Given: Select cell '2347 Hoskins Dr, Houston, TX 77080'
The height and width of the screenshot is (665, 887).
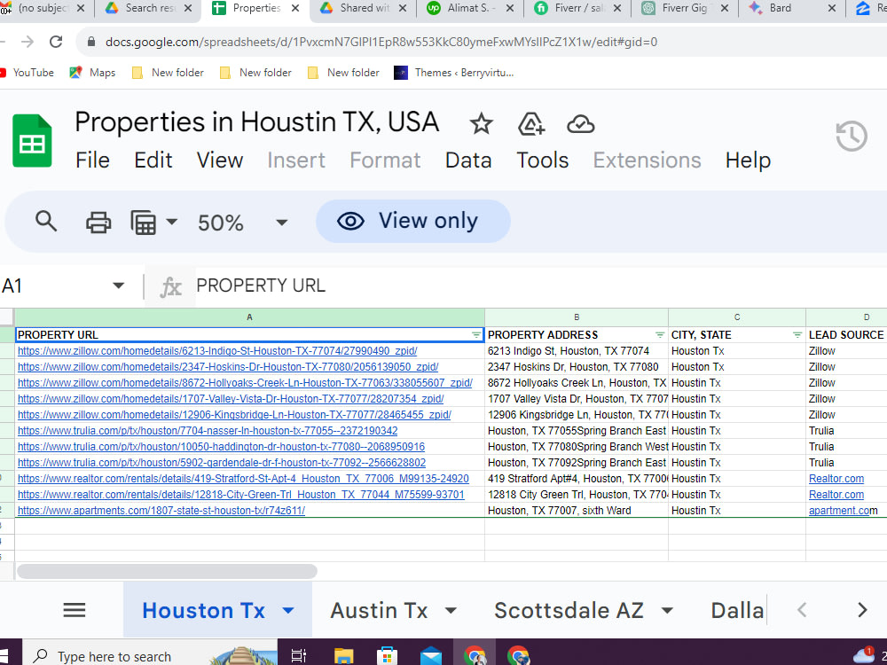Looking at the screenshot, I should tap(577, 366).
